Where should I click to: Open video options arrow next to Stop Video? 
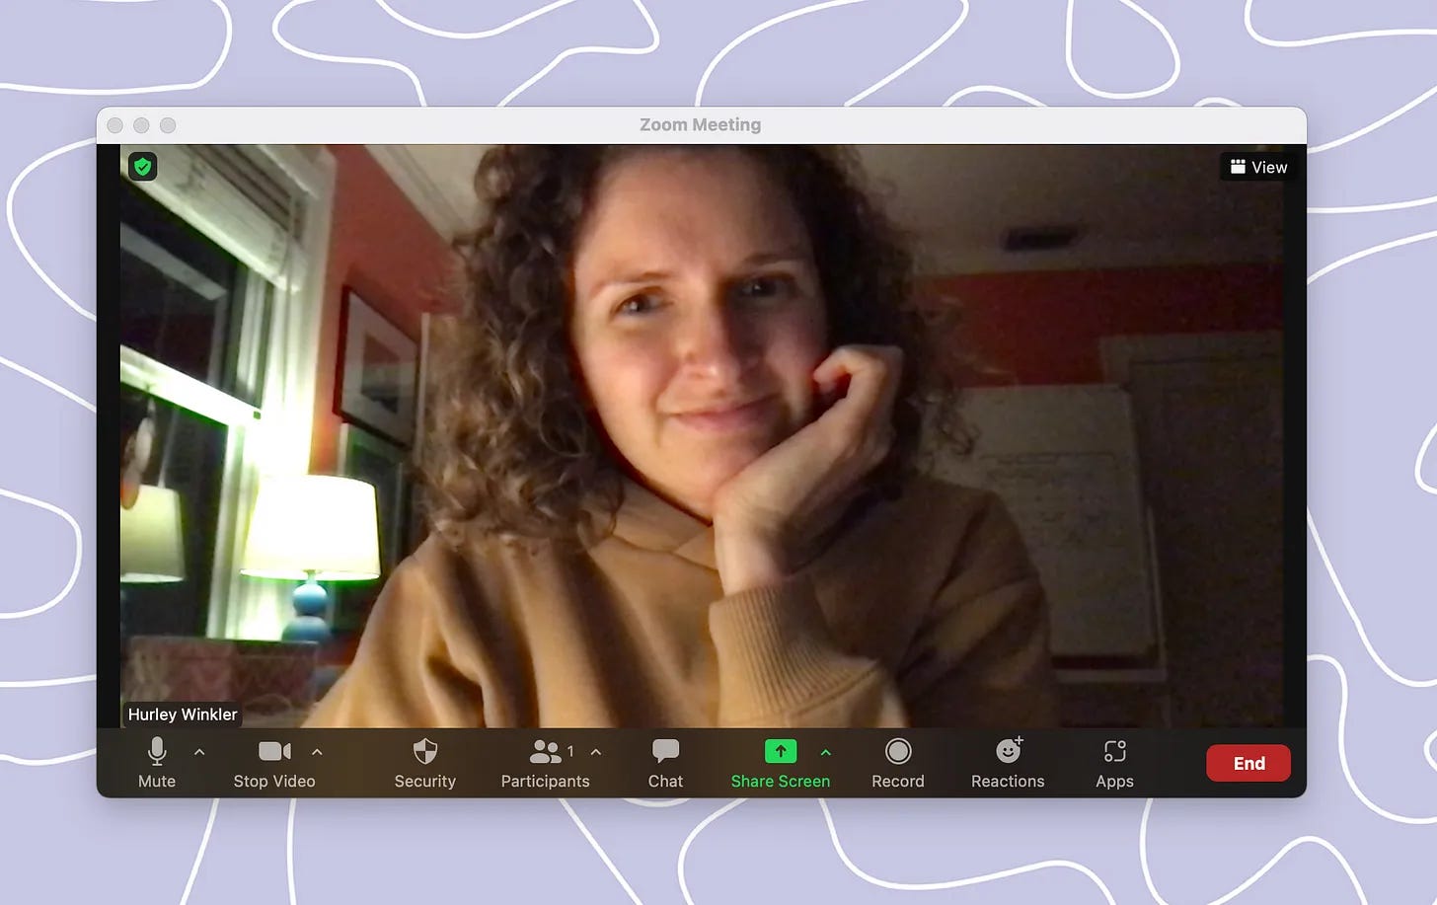(317, 752)
